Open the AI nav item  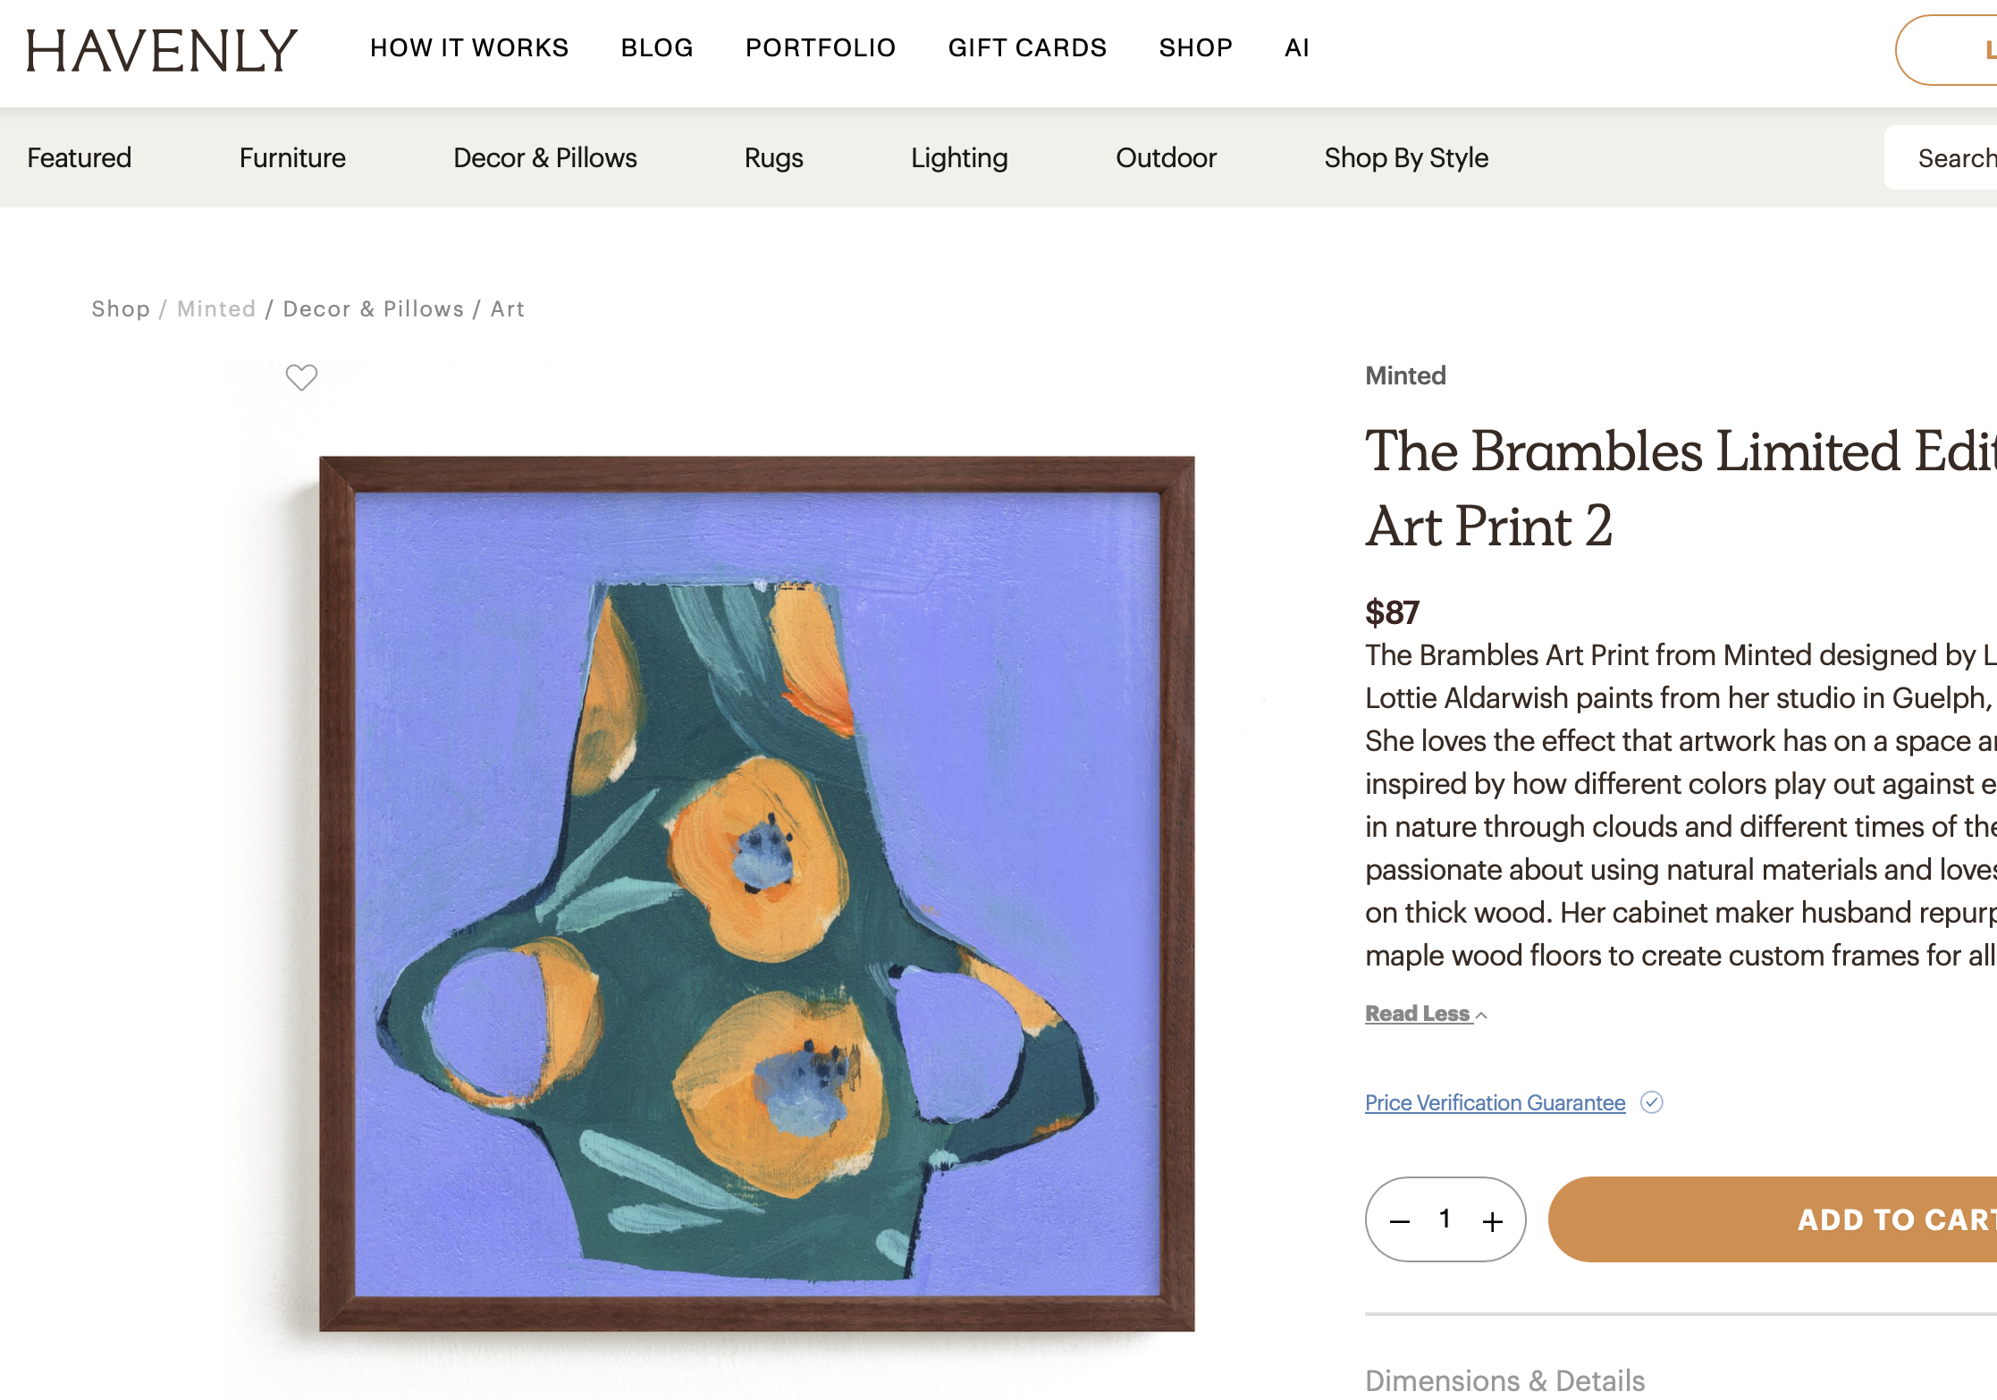click(1296, 48)
